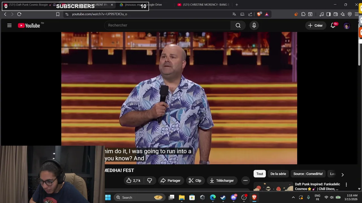Viewport: 362px width, 203px height.
Task: Click the Partager share button
Action: coord(171,181)
